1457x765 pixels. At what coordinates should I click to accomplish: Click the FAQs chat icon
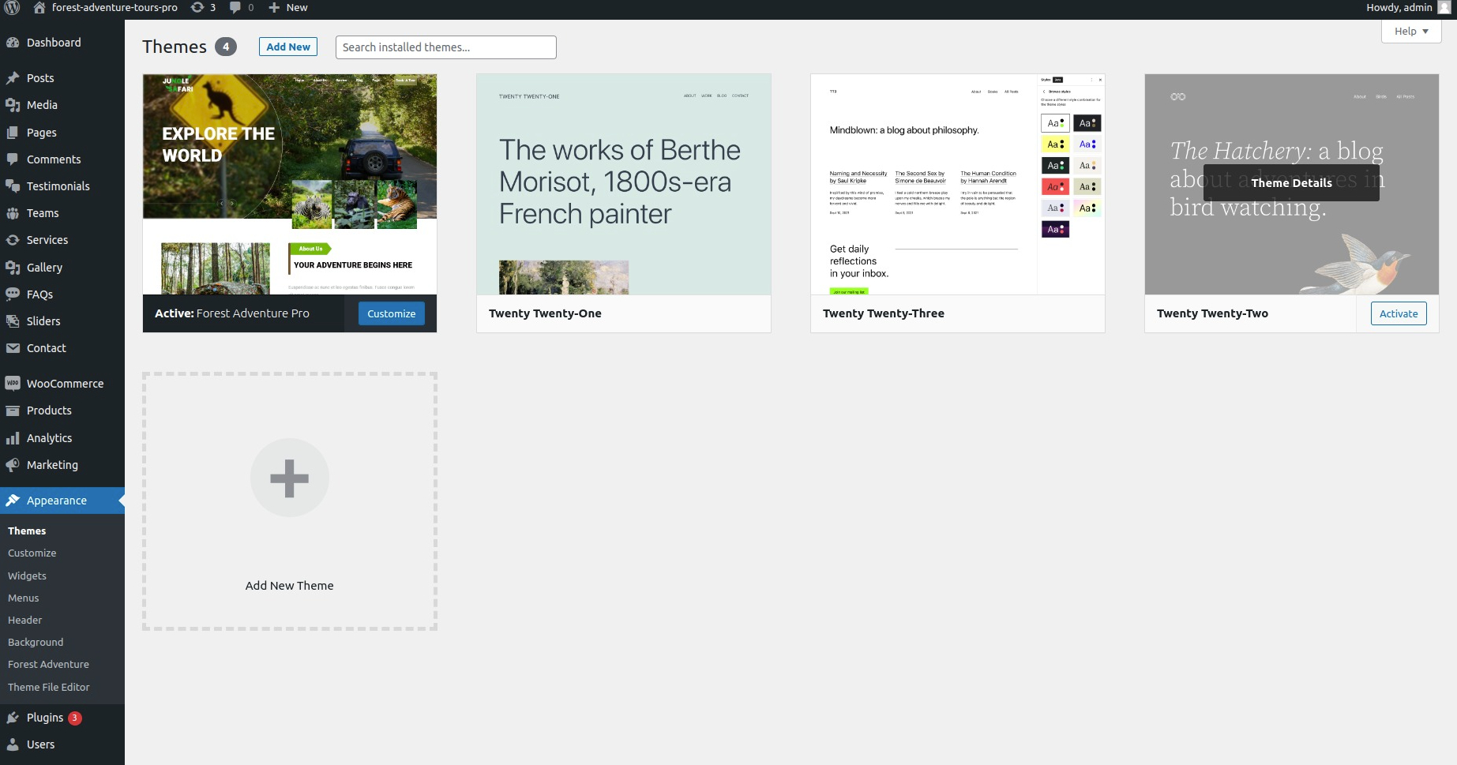click(13, 294)
